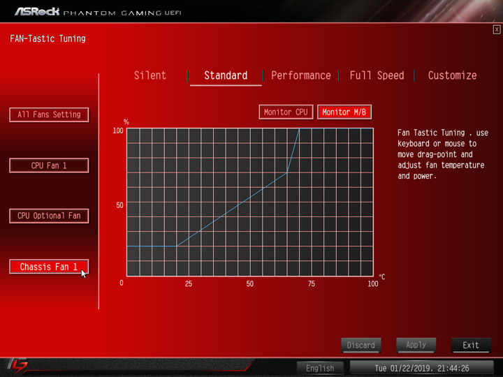Click the Phantom Gaming emblem on the bottom bar

[x=17, y=366]
